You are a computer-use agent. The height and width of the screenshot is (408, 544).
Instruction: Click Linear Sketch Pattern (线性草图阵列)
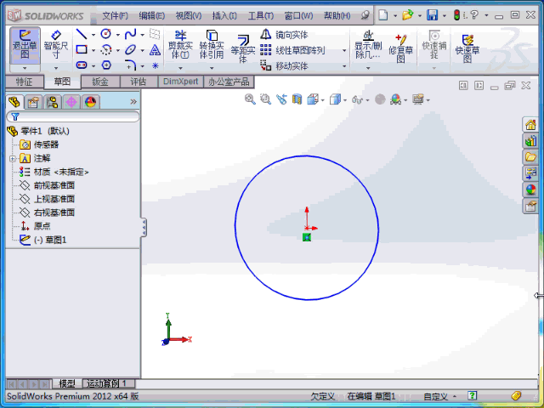coord(292,50)
